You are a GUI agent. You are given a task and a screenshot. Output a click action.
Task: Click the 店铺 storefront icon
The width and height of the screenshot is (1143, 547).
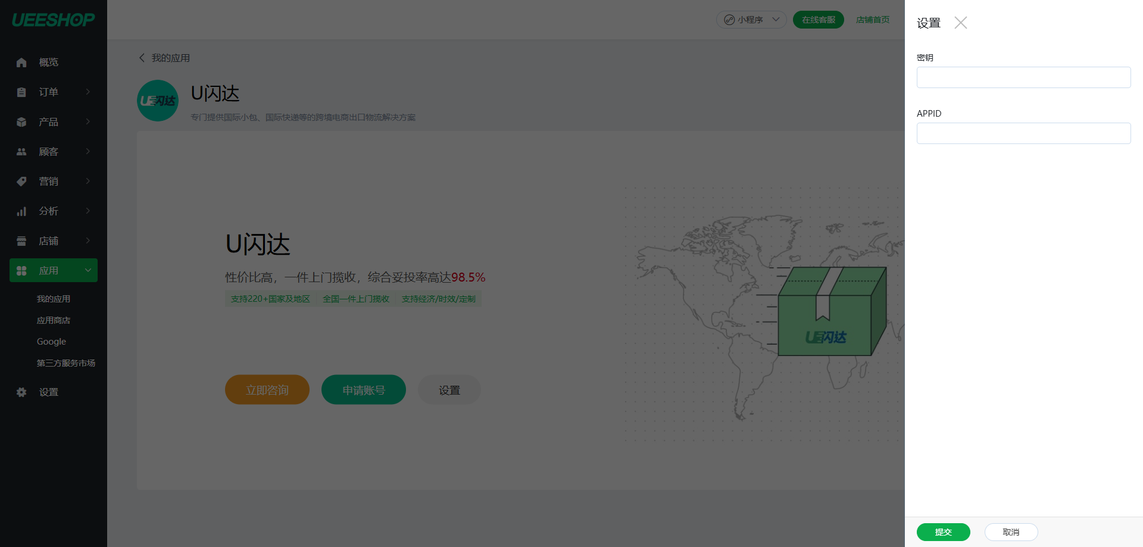click(x=21, y=241)
